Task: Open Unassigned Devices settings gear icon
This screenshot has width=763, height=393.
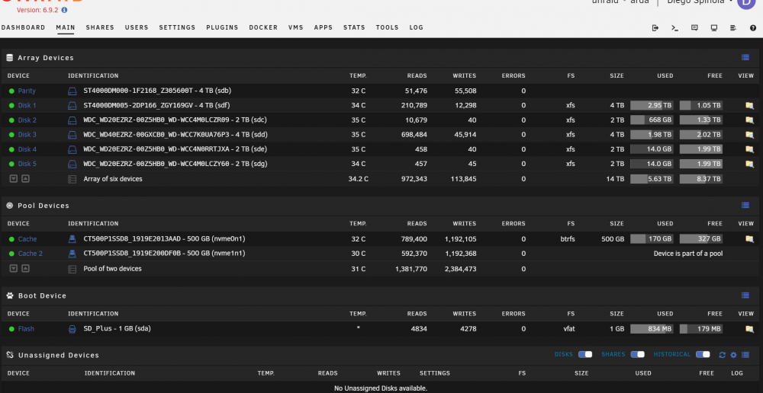Action: 734,355
